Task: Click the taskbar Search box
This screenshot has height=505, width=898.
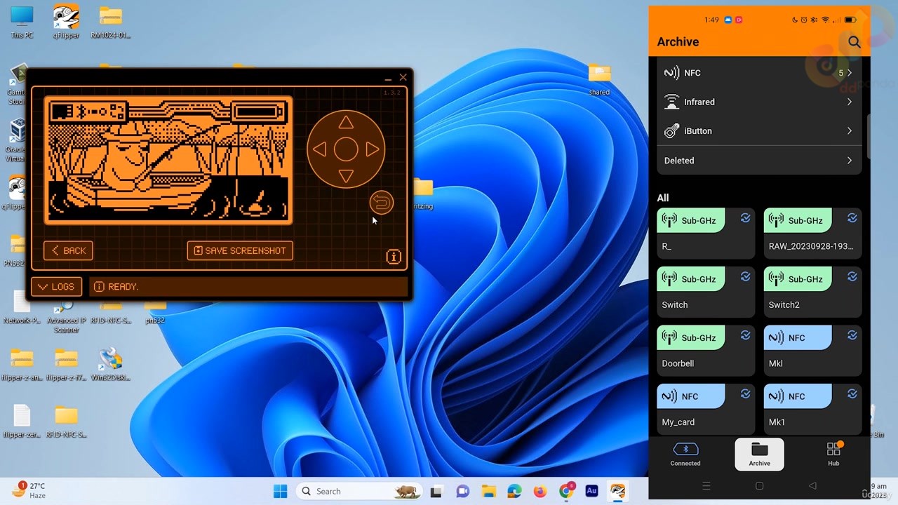Action: [x=359, y=491]
